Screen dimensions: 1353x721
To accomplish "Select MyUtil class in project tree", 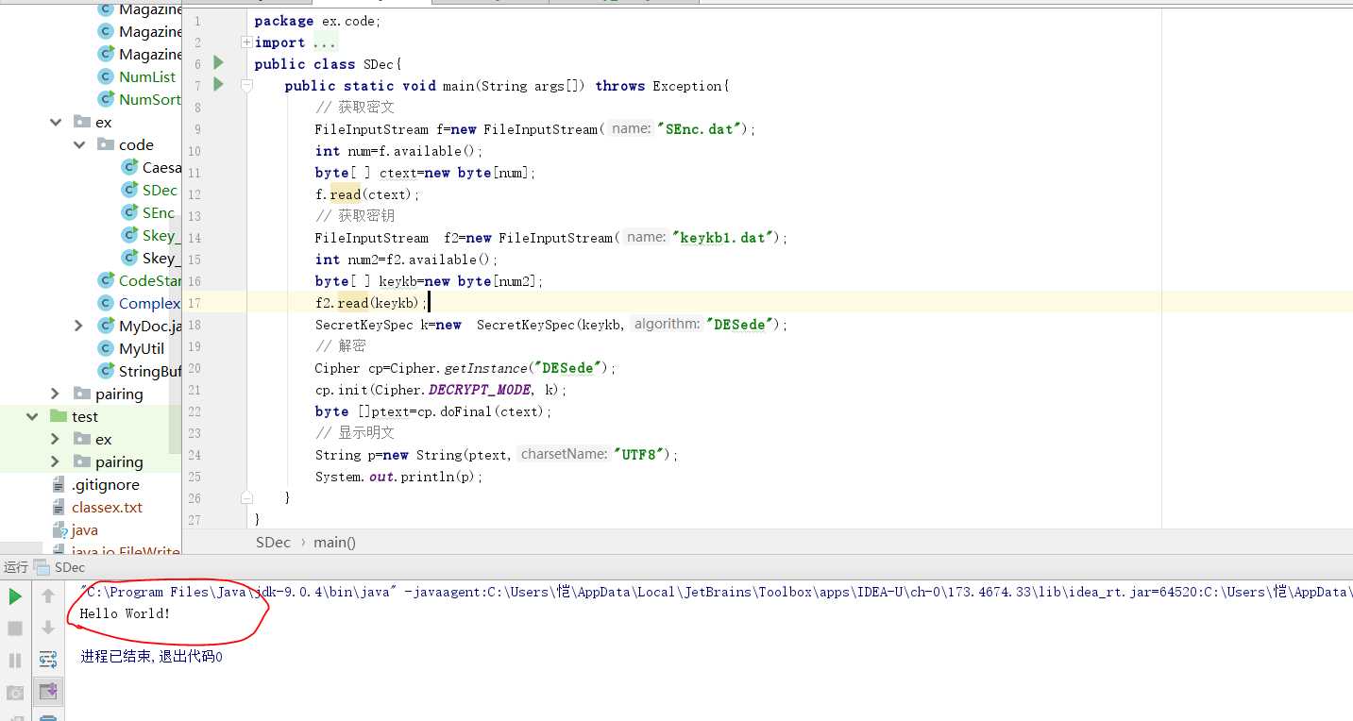I will click(x=142, y=348).
